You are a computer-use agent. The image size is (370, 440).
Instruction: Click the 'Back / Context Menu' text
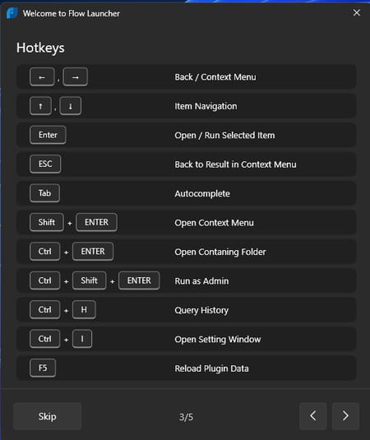215,76
